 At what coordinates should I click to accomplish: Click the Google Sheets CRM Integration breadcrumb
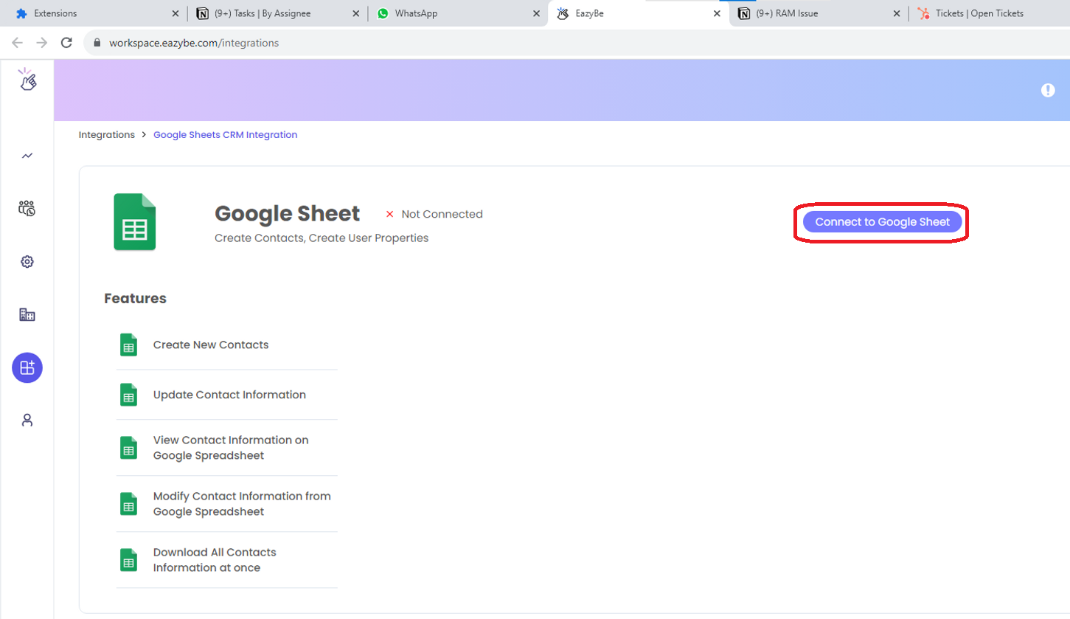point(225,135)
